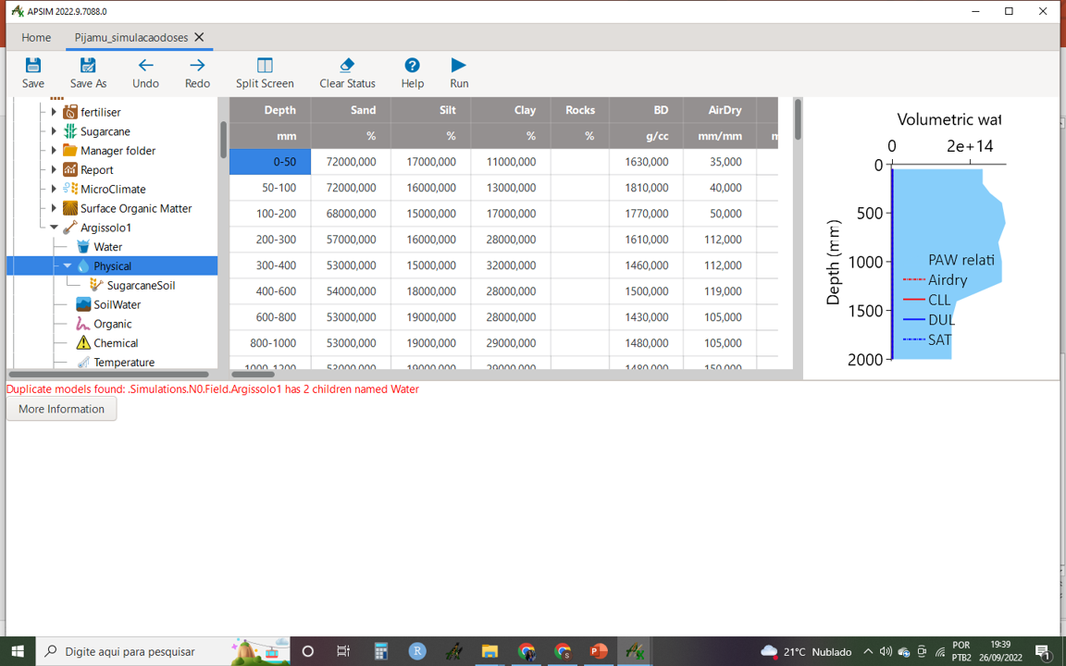This screenshot has width=1066, height=666.
Task: Click the Undo arrow icon
Action: point(145,66)
